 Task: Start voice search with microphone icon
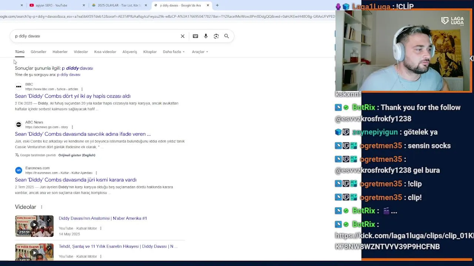coord(206,36)
